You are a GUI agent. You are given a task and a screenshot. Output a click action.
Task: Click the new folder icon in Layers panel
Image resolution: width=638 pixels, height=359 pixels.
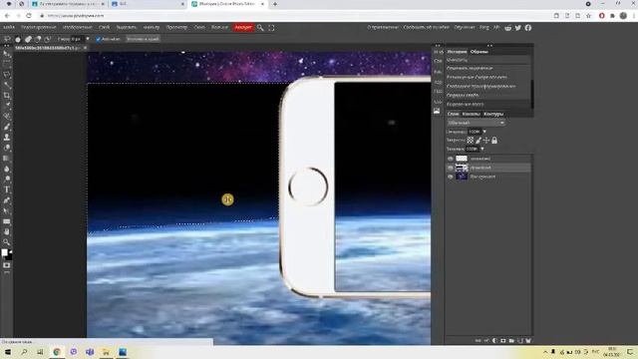(511, 340)
